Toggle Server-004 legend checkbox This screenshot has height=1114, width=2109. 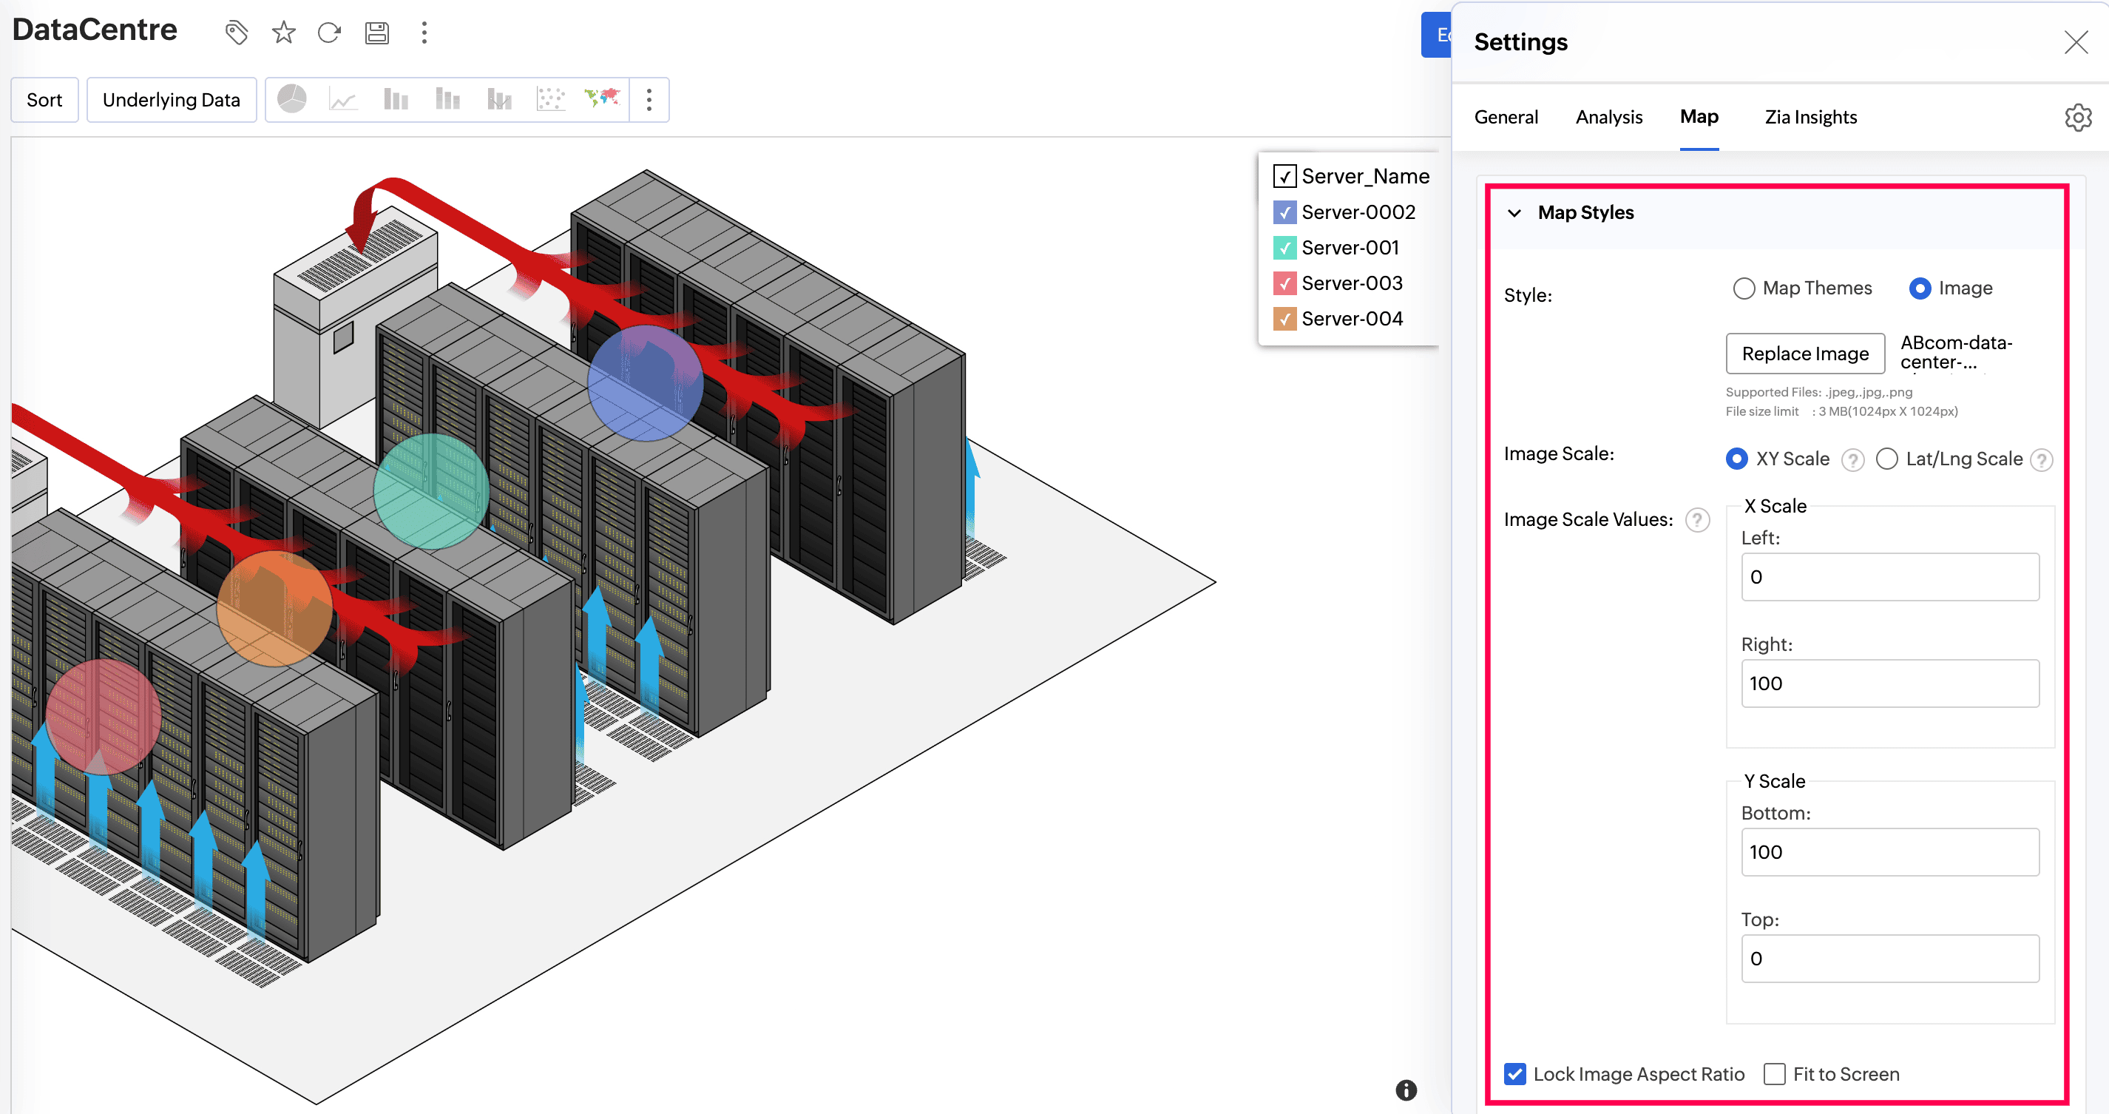1284,319
